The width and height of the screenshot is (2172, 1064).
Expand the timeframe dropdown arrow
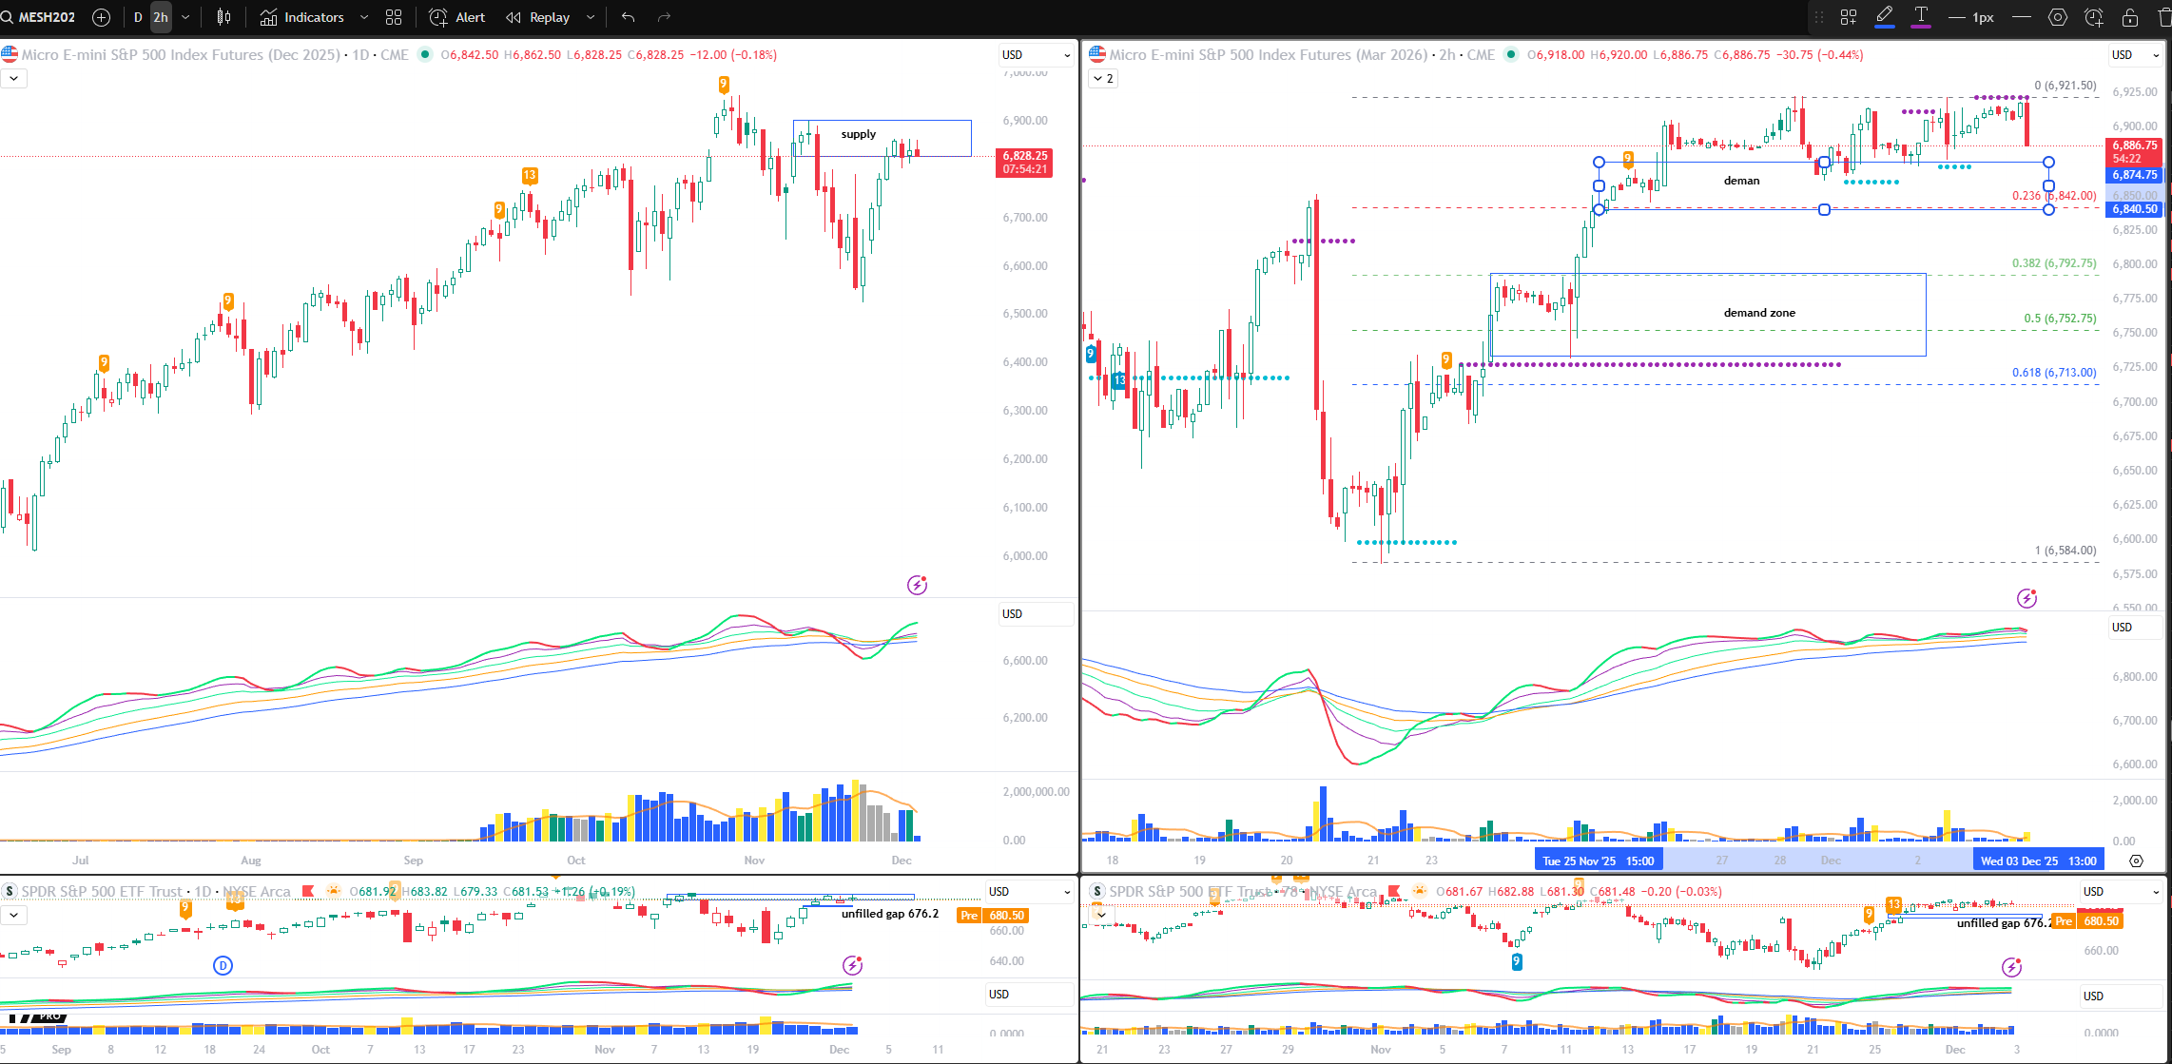pos(185,17)
